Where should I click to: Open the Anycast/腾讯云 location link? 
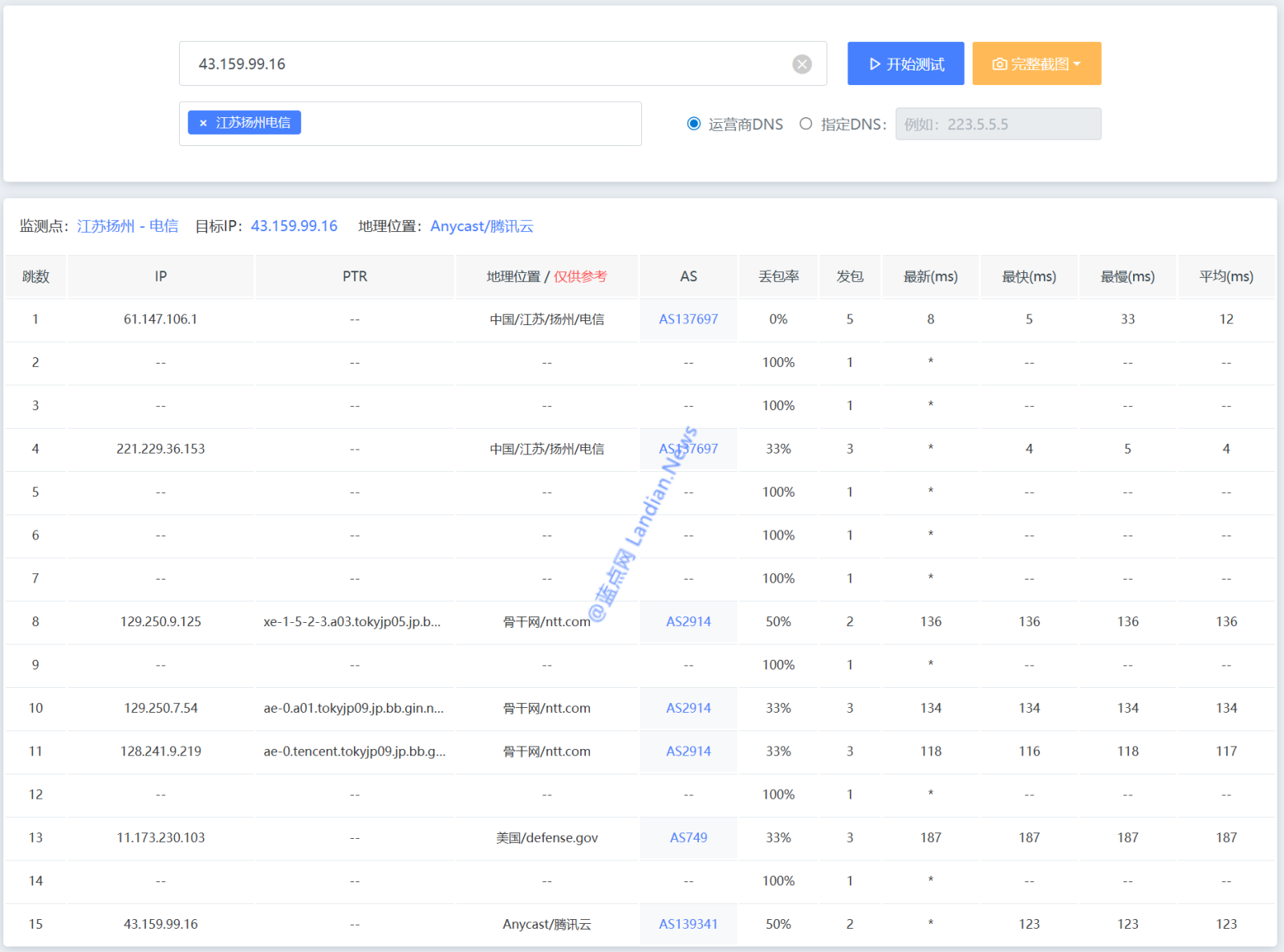click(481, 226)
